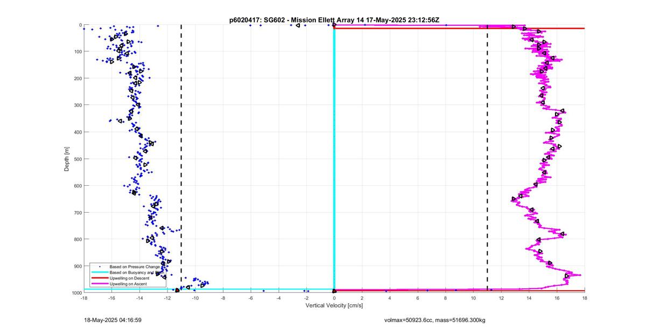Click the x-axis tick label '-4'

point(279,298)
